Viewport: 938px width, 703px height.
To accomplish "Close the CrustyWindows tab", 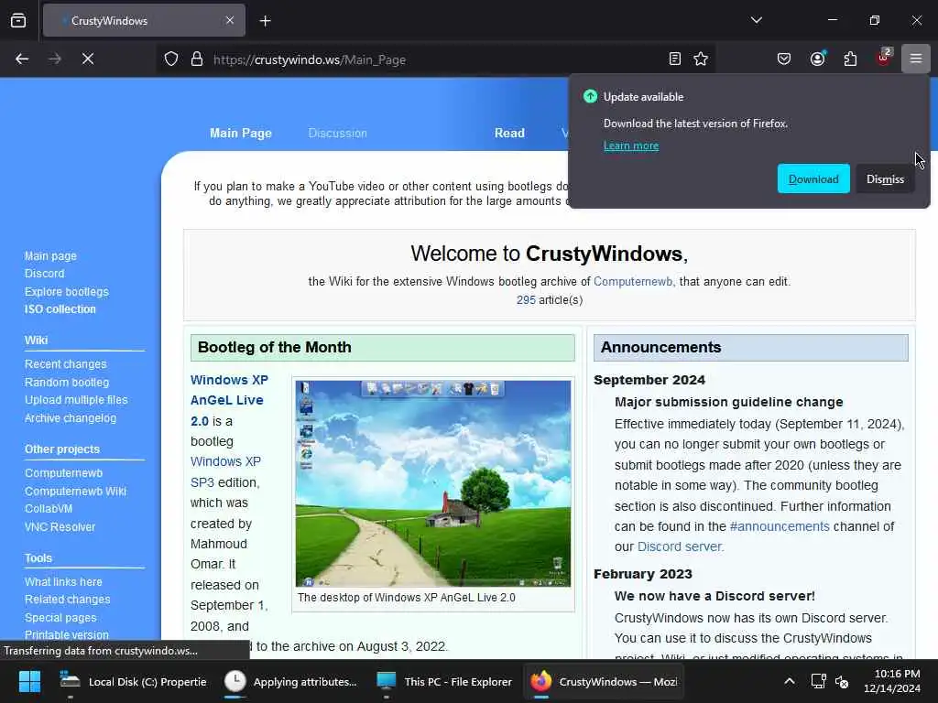I will pyautogui.click(x=230, y=20).
